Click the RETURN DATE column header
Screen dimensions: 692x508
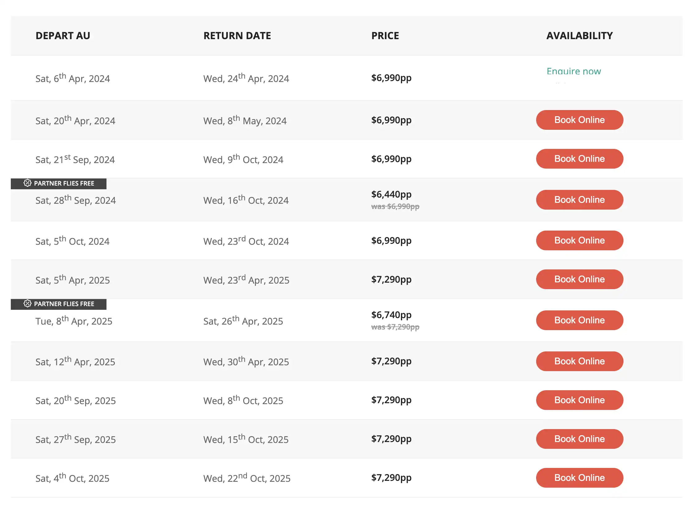(x=237, y=35)
